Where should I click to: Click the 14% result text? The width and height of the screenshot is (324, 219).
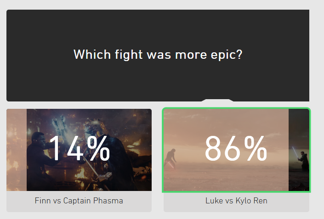(80, 148)
